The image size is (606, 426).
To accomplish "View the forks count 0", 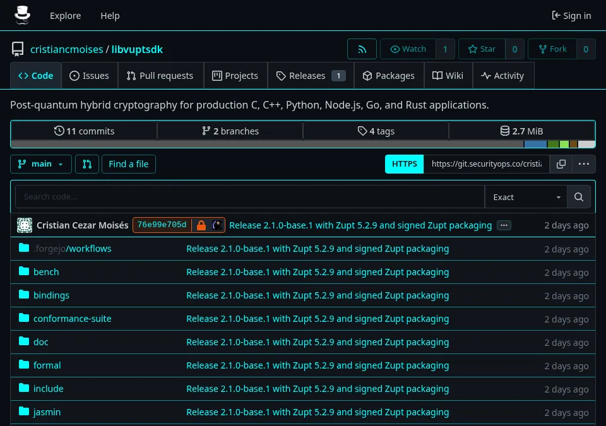I will (x=586, y=49).
